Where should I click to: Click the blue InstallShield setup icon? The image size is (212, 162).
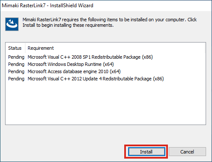point(12,24)
